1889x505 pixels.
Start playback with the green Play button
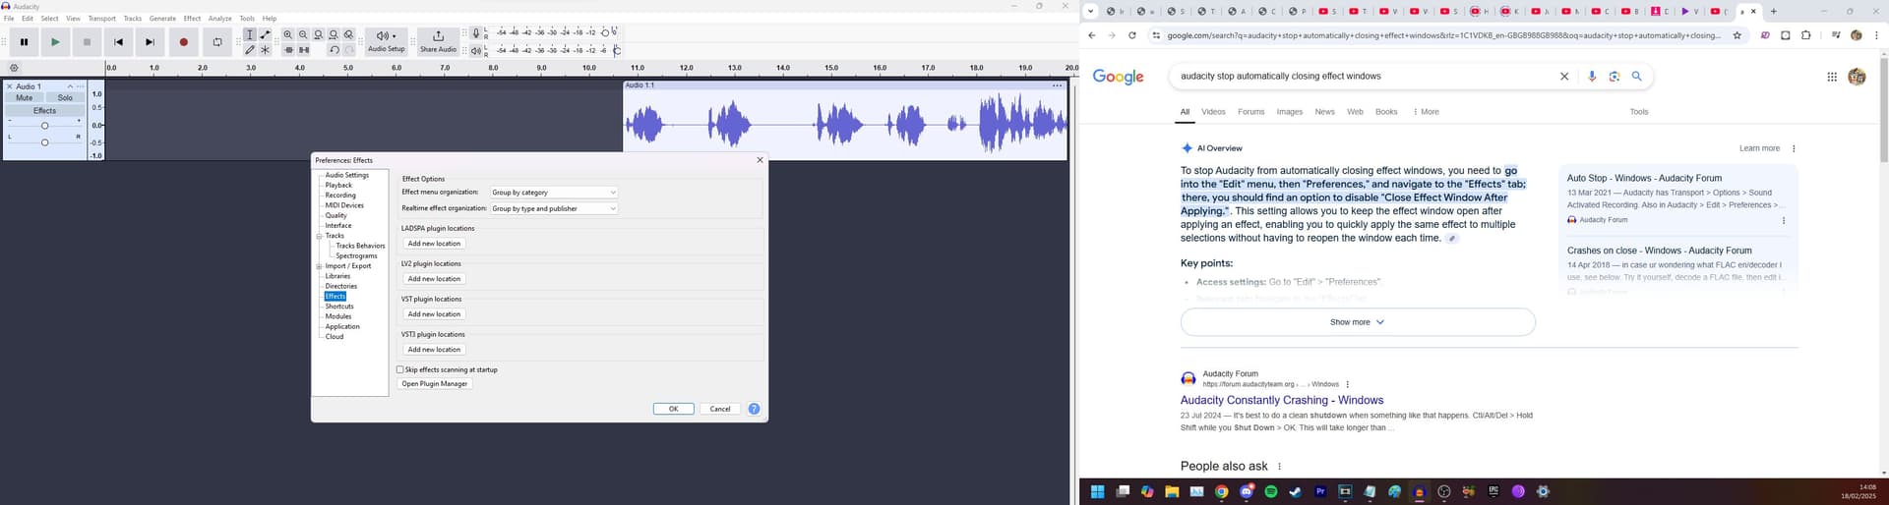56,42
